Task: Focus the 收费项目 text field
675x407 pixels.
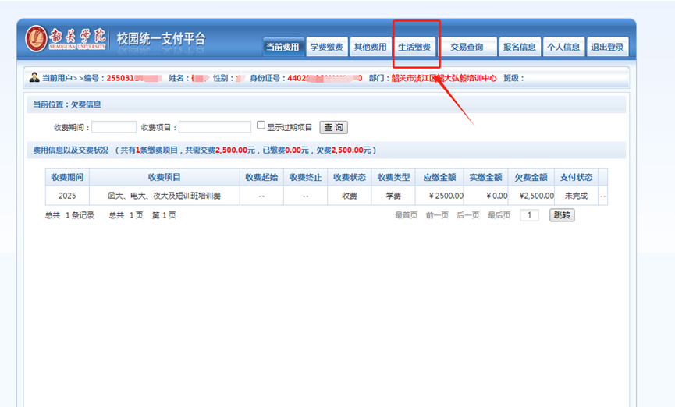Action: pyautogui.click(x=215, y=127)
